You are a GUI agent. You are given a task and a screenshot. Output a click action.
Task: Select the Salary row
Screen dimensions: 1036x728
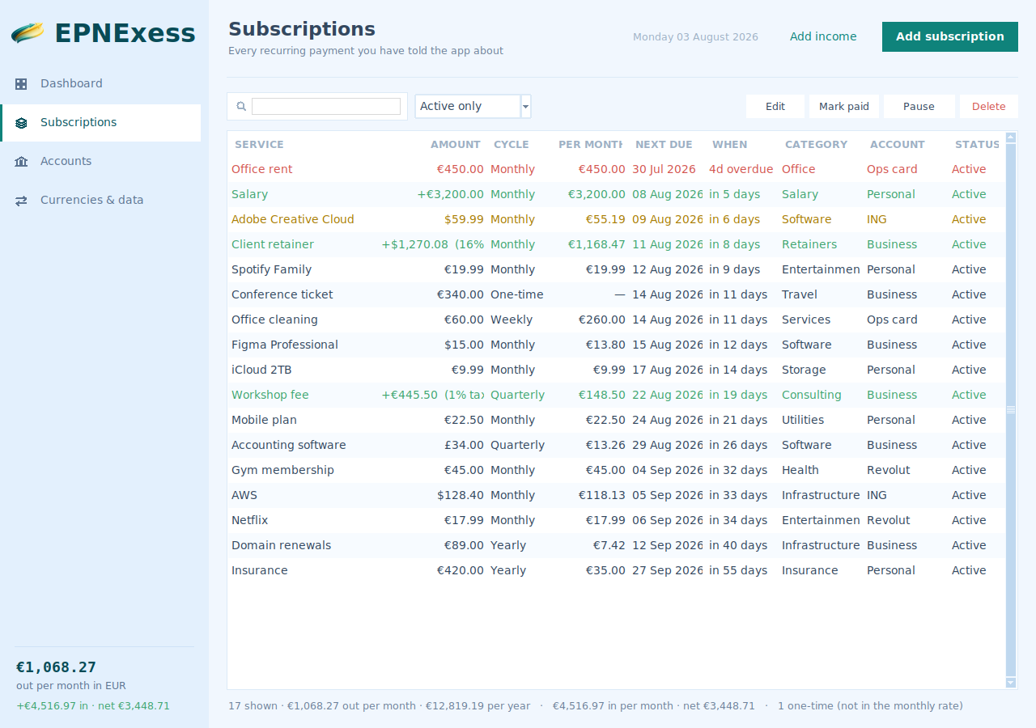[617, 194]
